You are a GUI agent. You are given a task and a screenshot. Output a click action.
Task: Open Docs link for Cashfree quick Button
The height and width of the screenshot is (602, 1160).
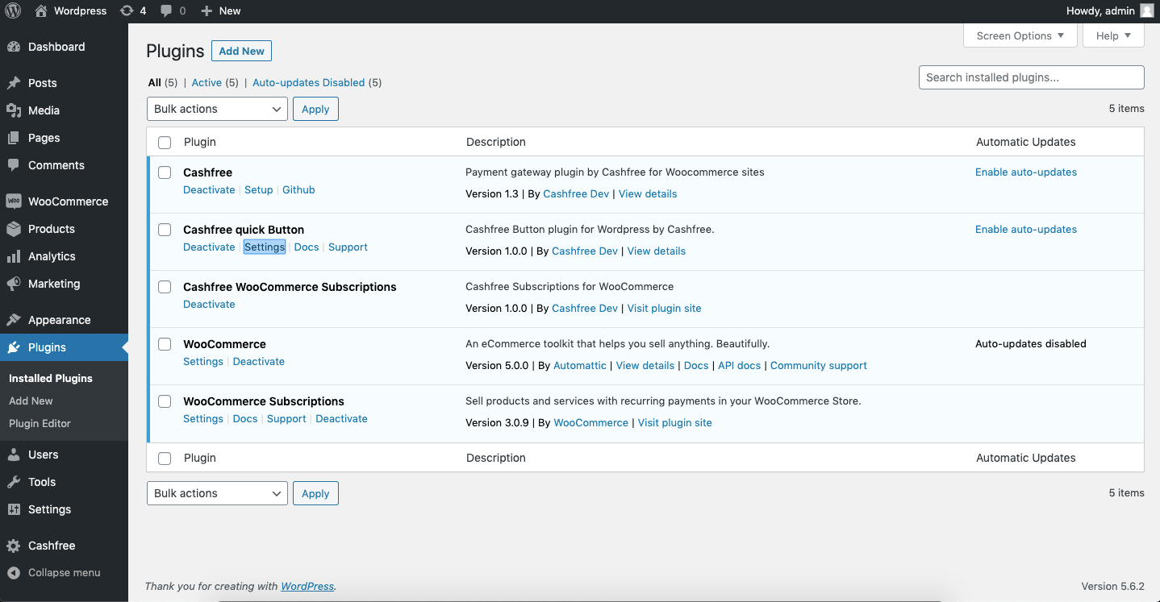pyautogui.click(x=307, y=247)
